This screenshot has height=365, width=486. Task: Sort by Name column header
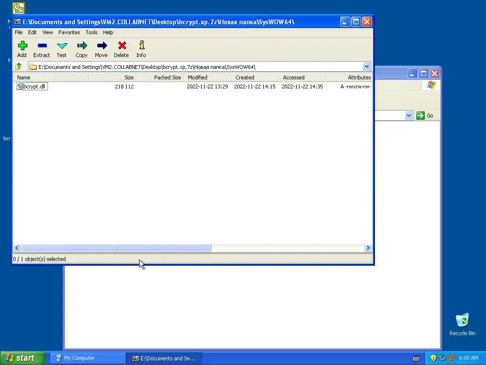point(50,77)
